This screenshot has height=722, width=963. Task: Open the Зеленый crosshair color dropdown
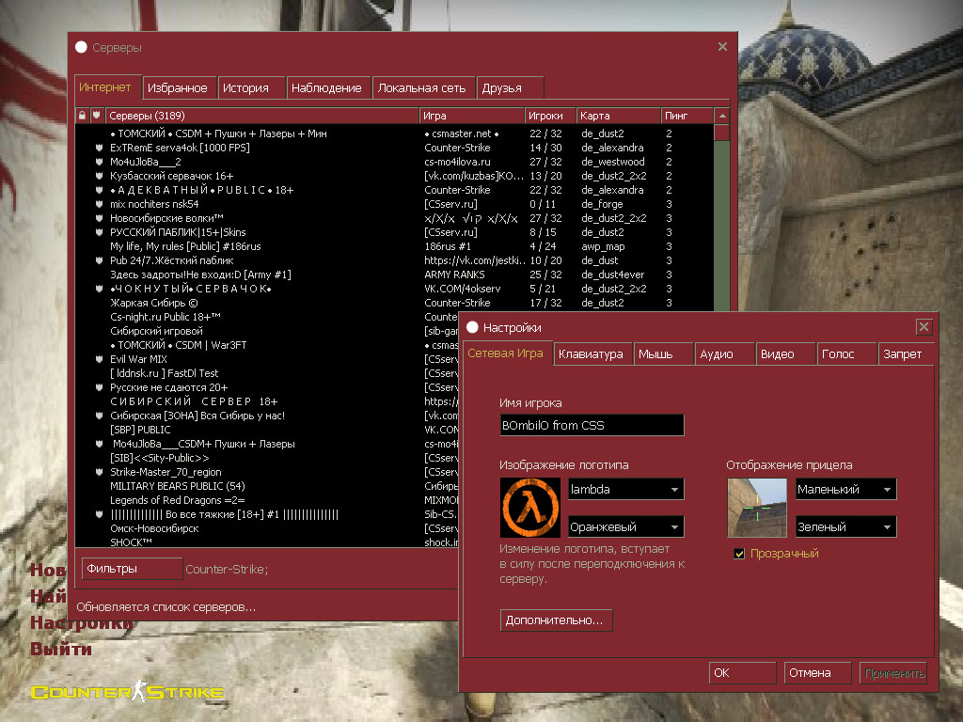point(846,526)
